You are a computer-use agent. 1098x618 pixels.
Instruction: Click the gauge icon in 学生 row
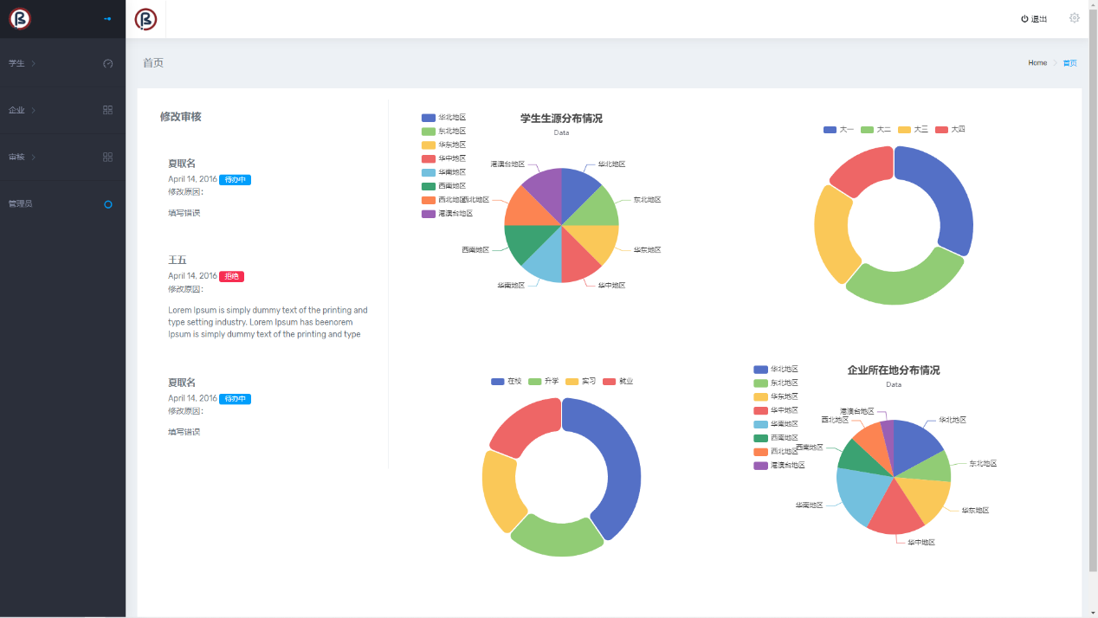[x=108, y=63]
